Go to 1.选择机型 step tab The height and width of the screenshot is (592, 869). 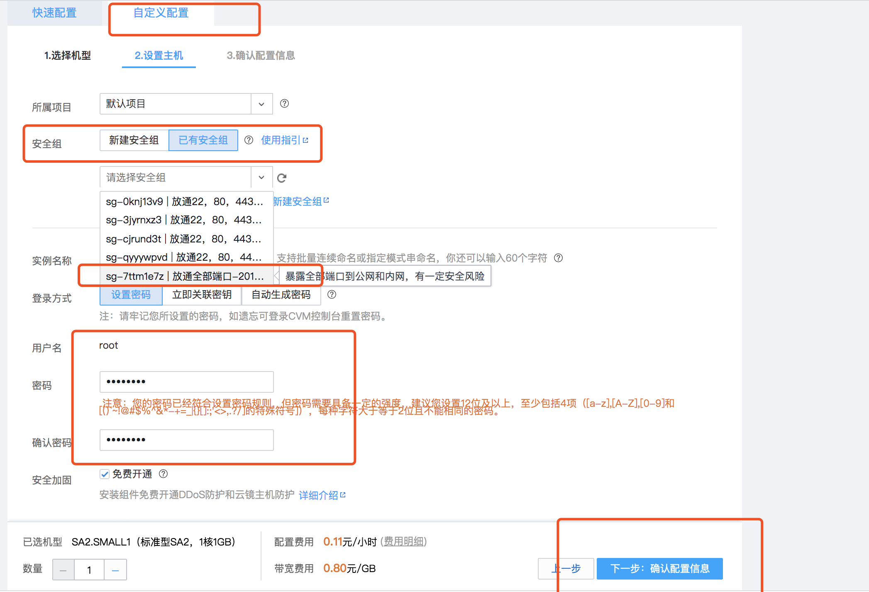(x=68, y=56)
